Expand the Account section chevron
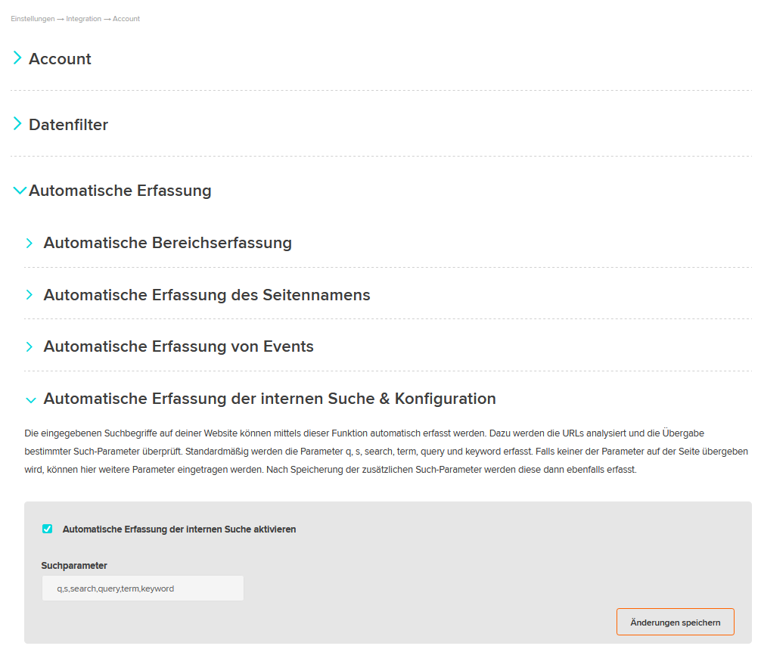761x649 pixels. (x=17, y=57)
